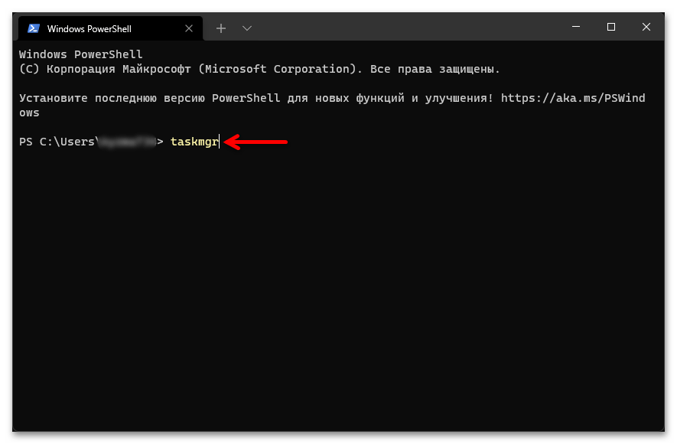
Task: Expand the new tab profiles dropdown chevron
Action: pos(246,28)
